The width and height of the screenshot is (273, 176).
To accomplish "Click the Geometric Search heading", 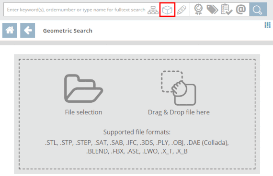I will [x=68, y=31].
